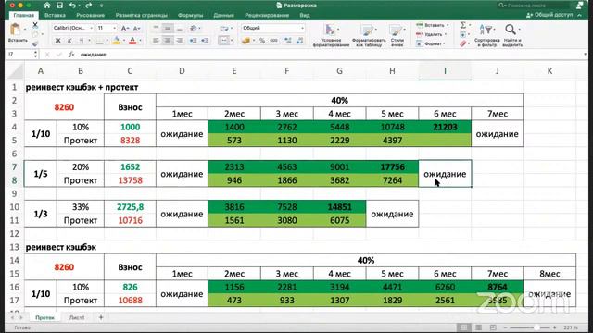Viewport: 593px width, 333px height.
Task: Align text to the right
Action: coord(179,41)
